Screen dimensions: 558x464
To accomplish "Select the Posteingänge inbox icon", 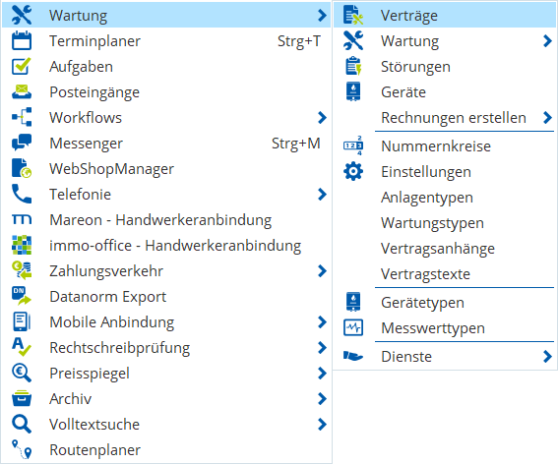I will [x=22, y=92].
